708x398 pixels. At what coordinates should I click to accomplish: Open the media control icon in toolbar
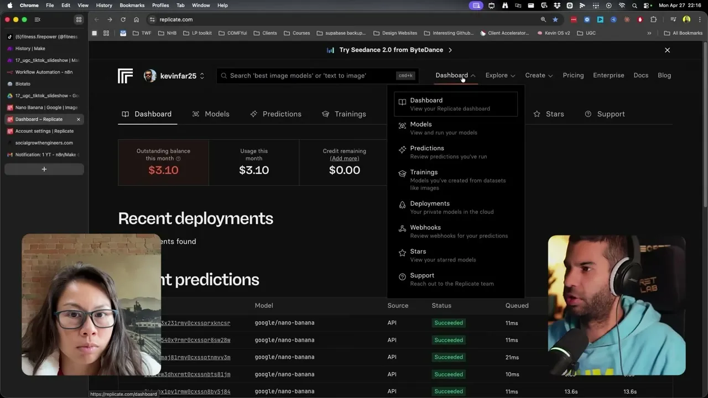pos(673,19)
